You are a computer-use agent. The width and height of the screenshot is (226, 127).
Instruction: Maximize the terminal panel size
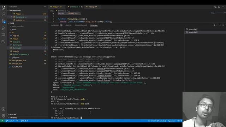tap(220, 25)
